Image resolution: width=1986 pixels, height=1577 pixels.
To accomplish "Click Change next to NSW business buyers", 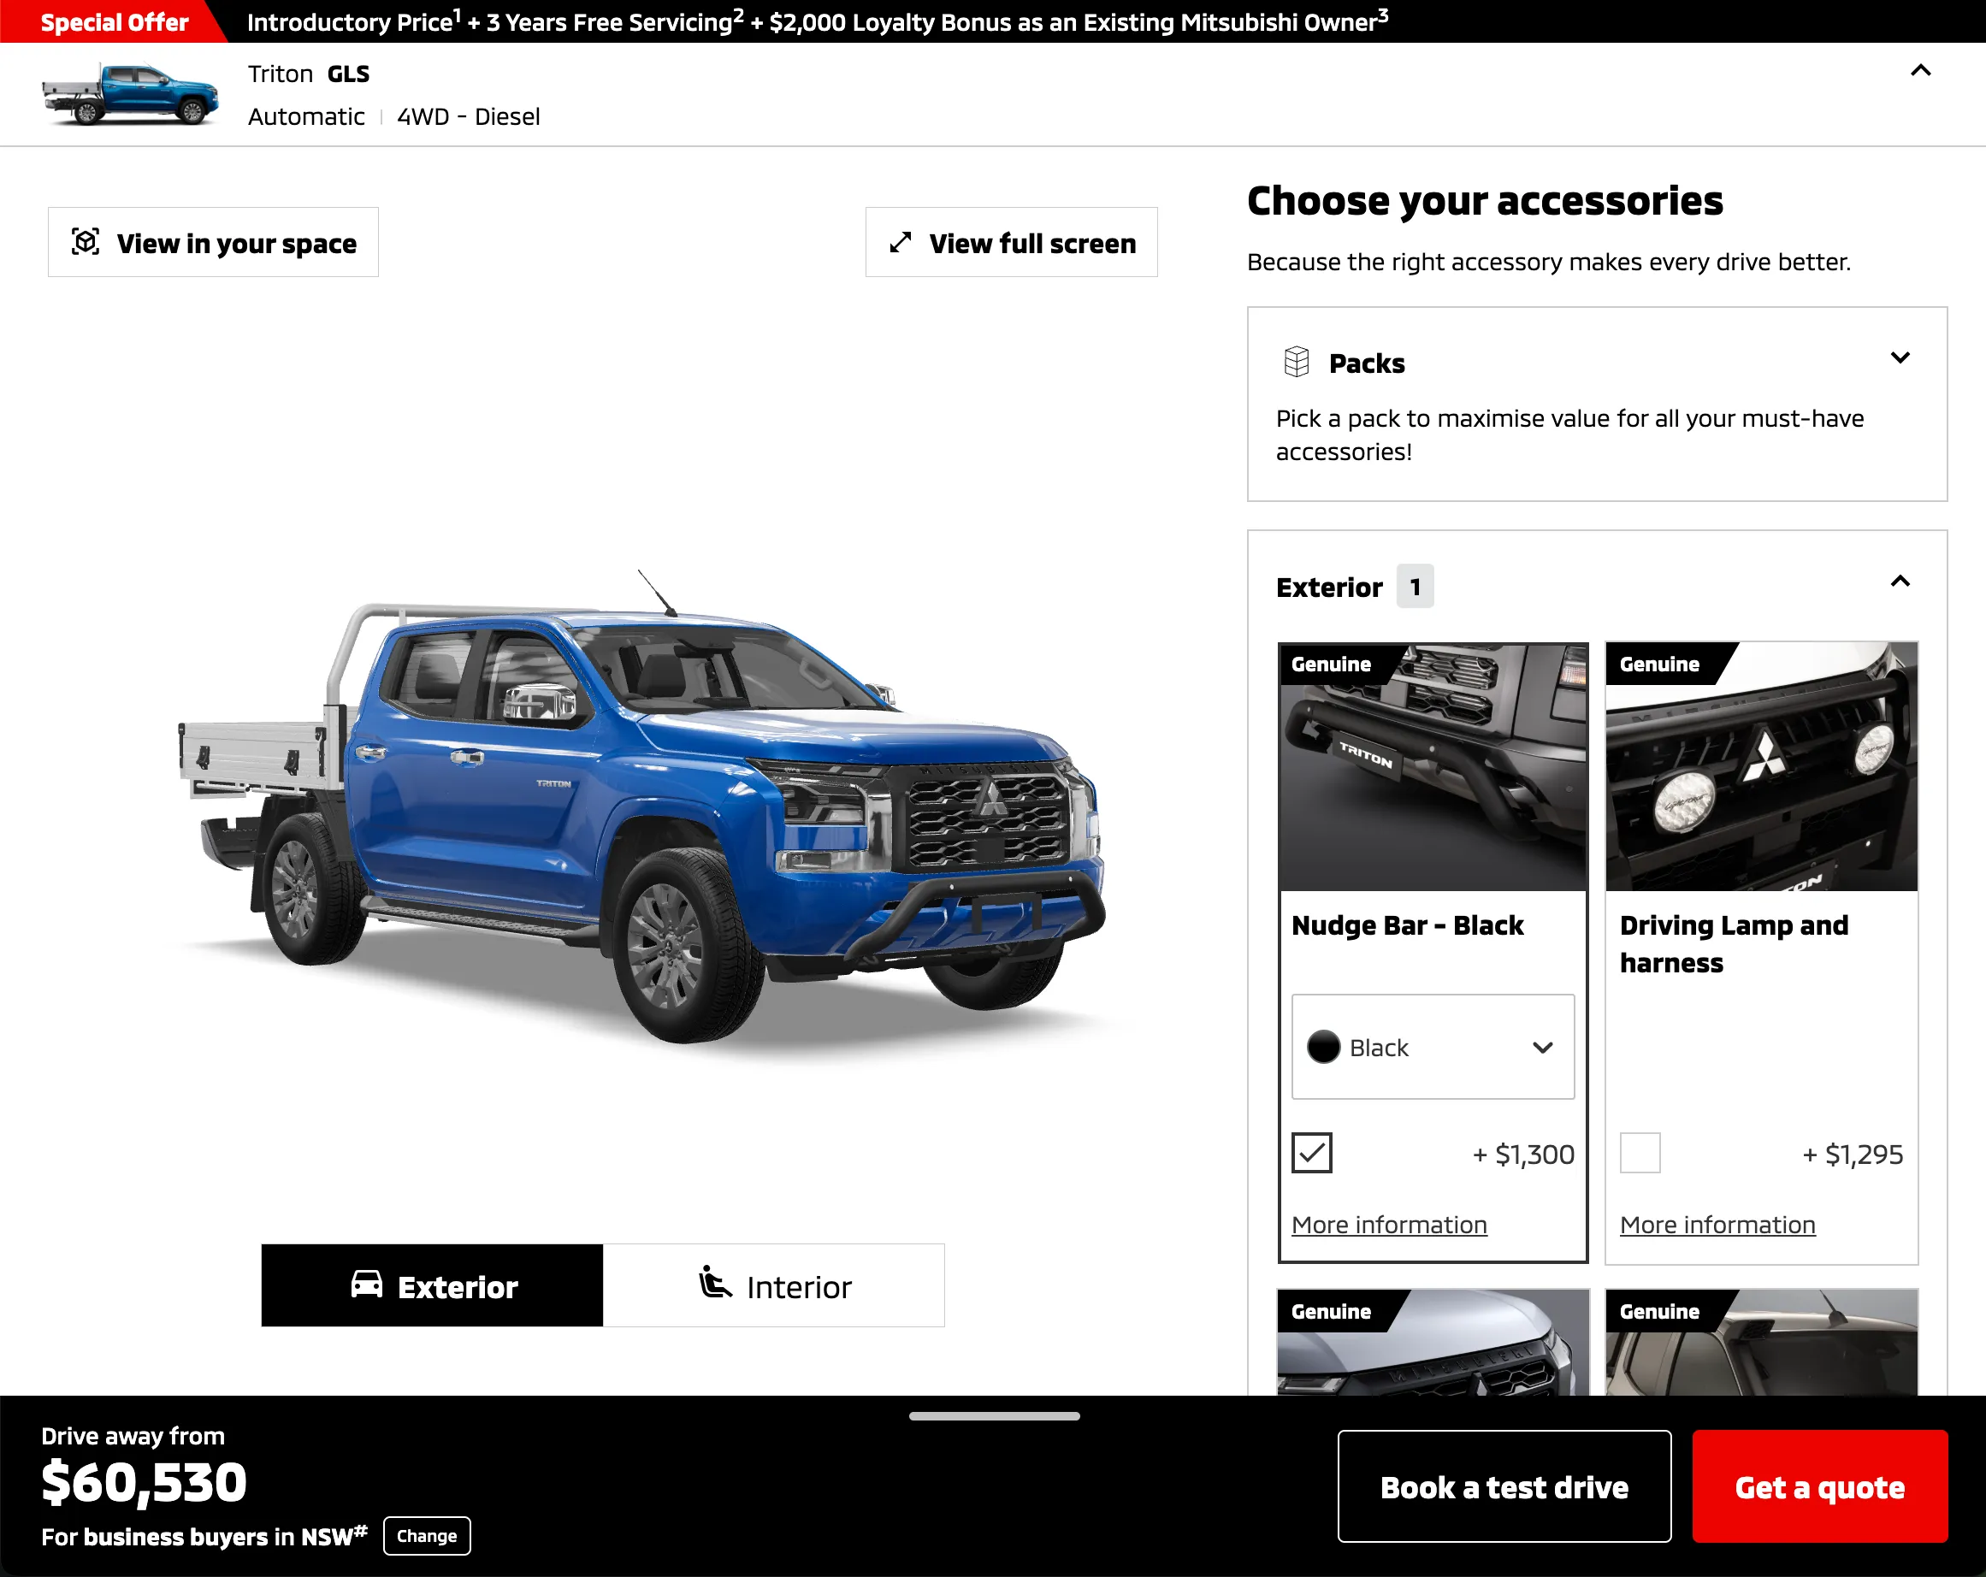I will click(427, 1536).
